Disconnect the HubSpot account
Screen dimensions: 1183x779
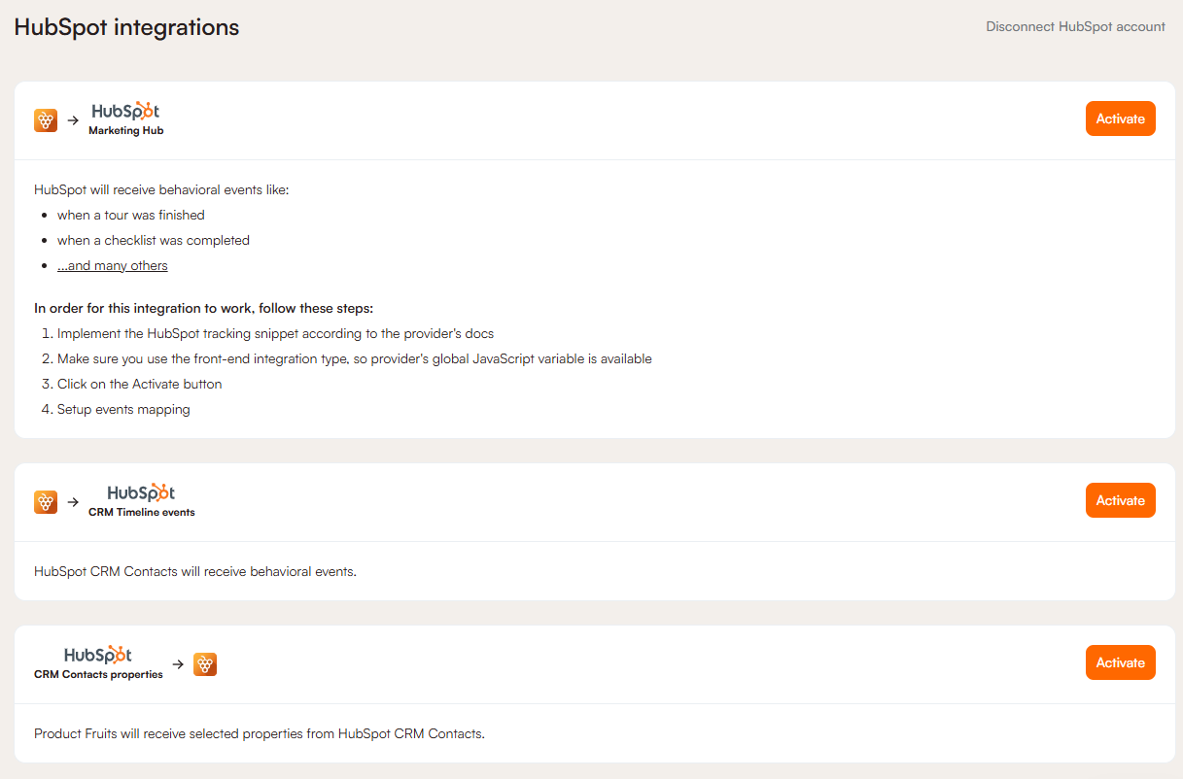1075,27
